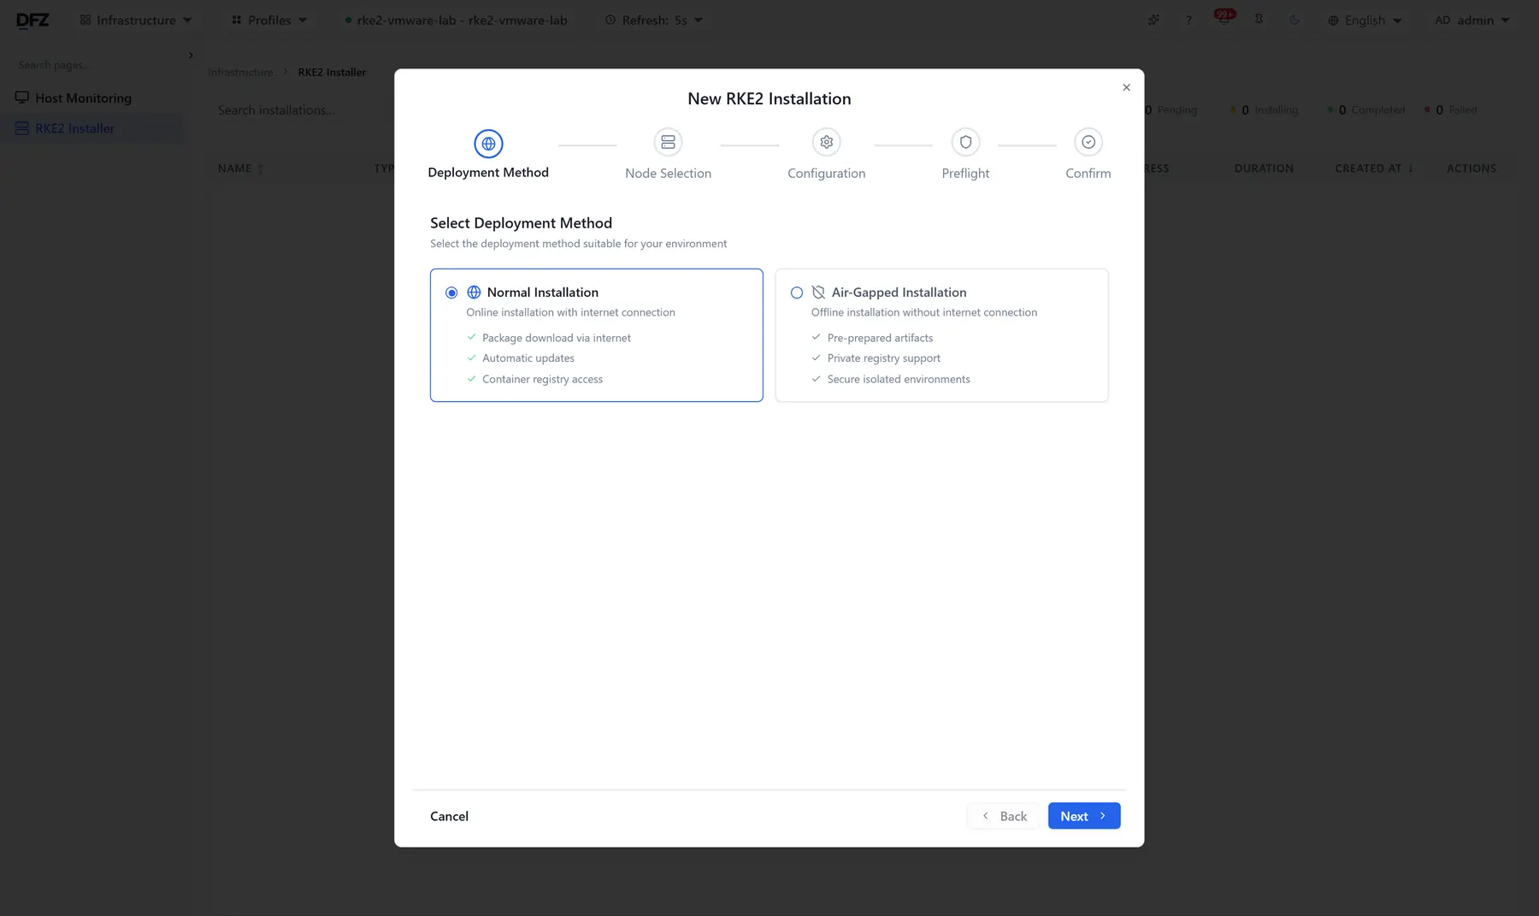This screenshot has height=916, width=1539.
Task: Click the Deployment Method step label
Action: pos(488,172)
